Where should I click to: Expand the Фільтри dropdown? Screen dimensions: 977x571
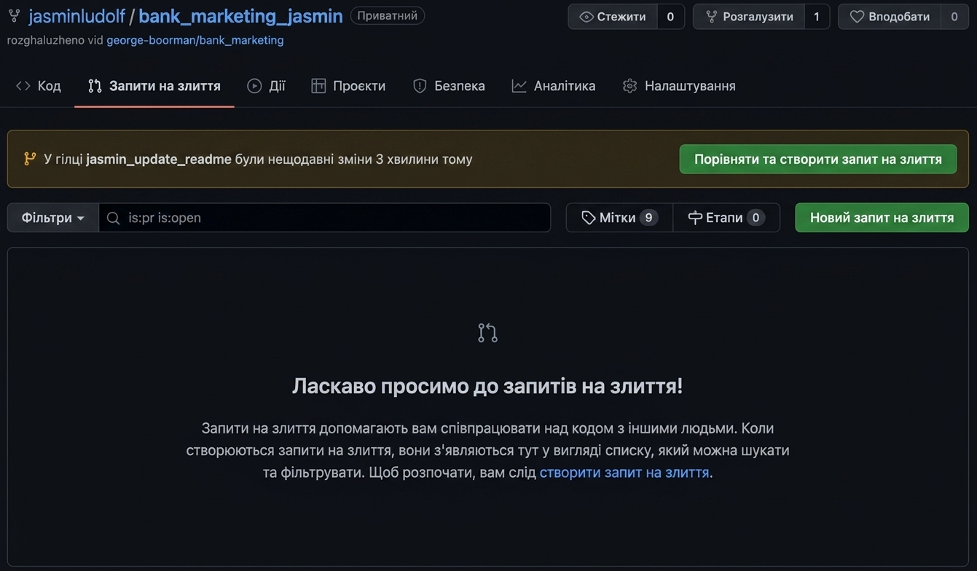[x=53, y=218]
